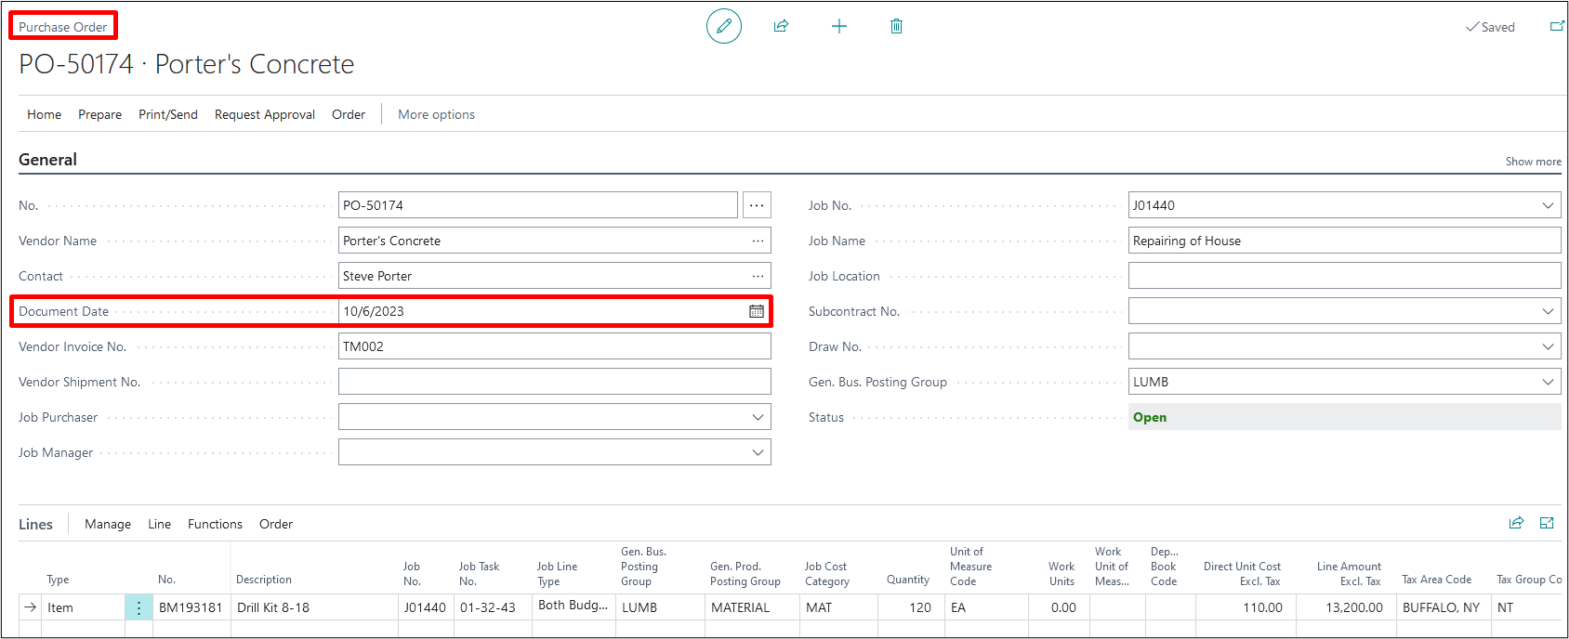The image size is (1569, 639).
Task: Click the share icon in header
Action: point(781,26)
